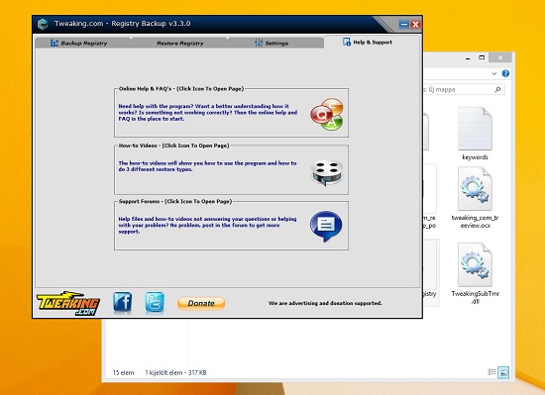This screenshot has width=545, height=395.
Task: Open the Online Help Q&A icon
Action: 327,114
